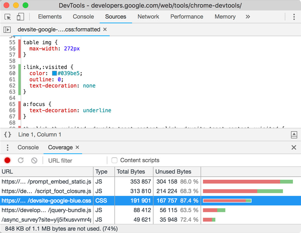Open the DevTools three-dot settings menu
The image size is (301, 233).
(294, 17)
